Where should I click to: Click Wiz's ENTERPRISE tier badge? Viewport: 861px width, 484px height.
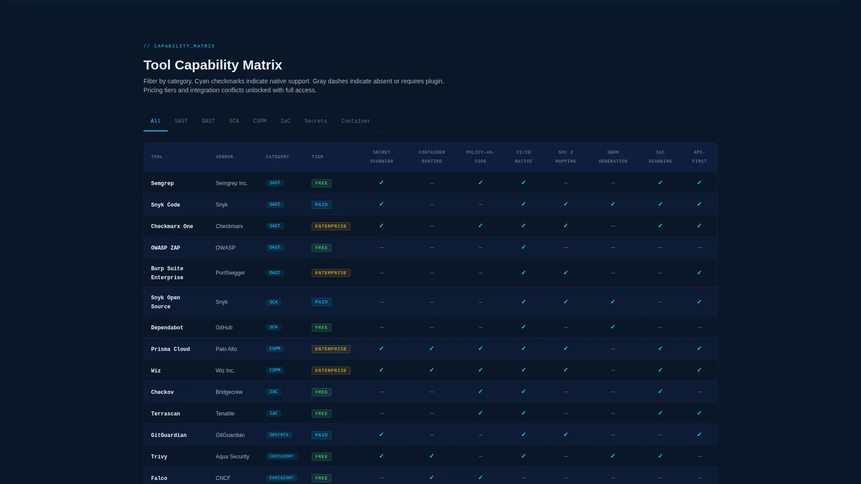click(331, 371)
